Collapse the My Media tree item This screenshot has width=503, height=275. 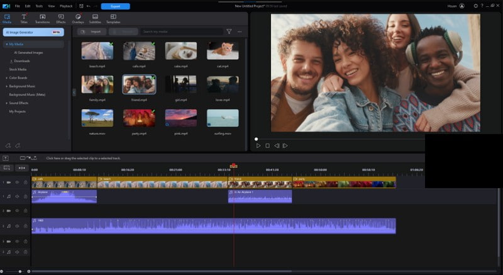click(6, 45)
